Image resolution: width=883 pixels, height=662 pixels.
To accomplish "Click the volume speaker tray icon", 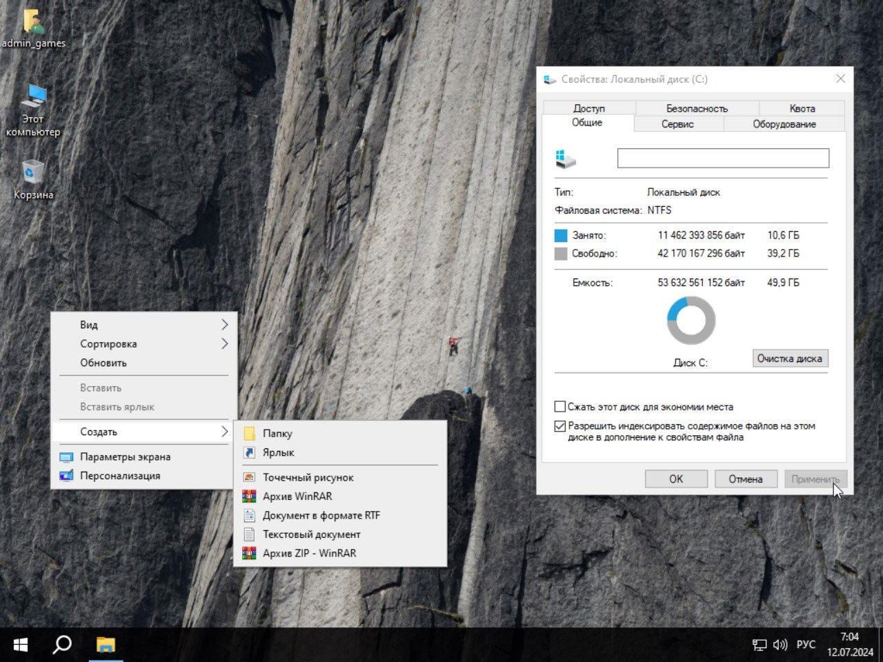I will click(x=780, y=645).
